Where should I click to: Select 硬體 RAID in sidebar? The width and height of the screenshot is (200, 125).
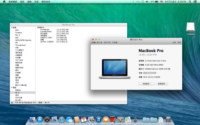(19, 67)
